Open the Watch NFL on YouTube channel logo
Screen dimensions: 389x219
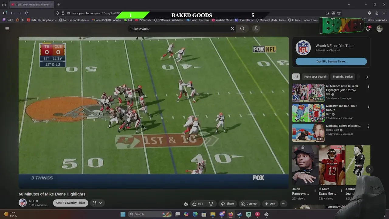pos(303,48)
